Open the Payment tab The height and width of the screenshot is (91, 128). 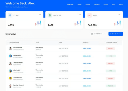(97, 5)
